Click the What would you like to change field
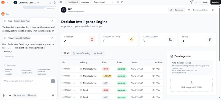 26,81
